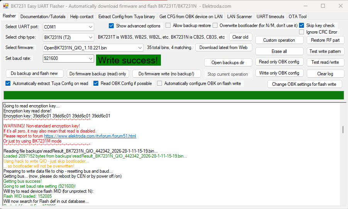
Task: Click the Restore RF part button
Action: click(325, 40)
